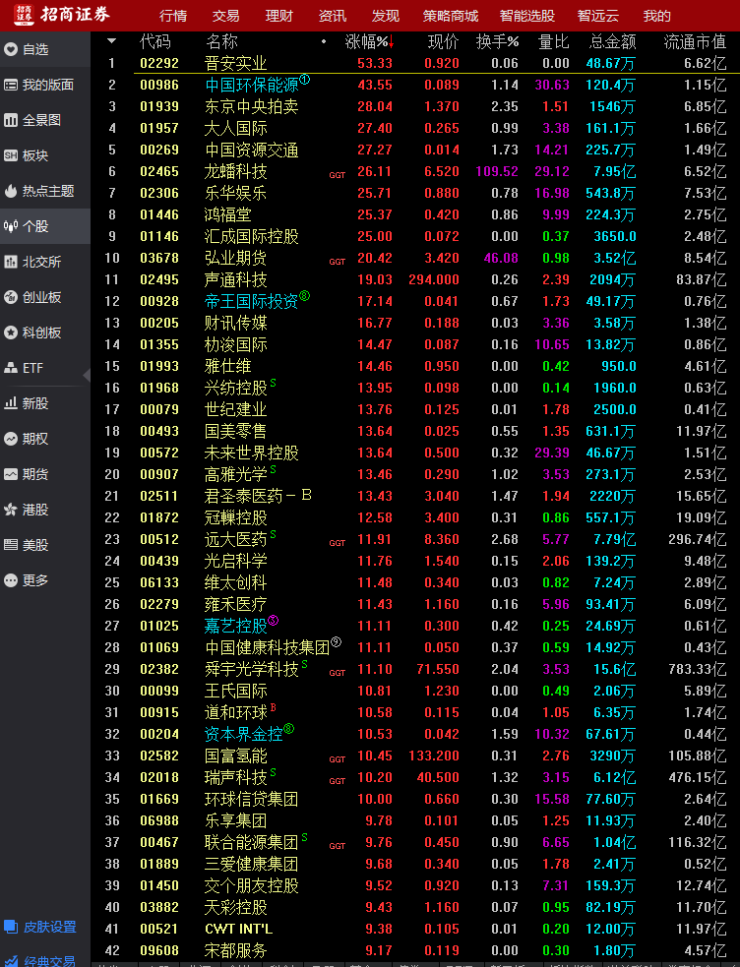The height and width of the screenshot is (967, 740).
Task: Click price 294.000 of 声通科技
Action: (434, 280)
